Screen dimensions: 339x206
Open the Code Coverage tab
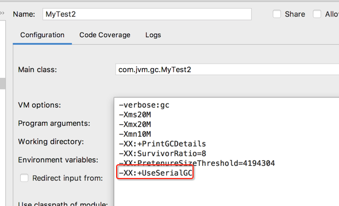point(105,35)
